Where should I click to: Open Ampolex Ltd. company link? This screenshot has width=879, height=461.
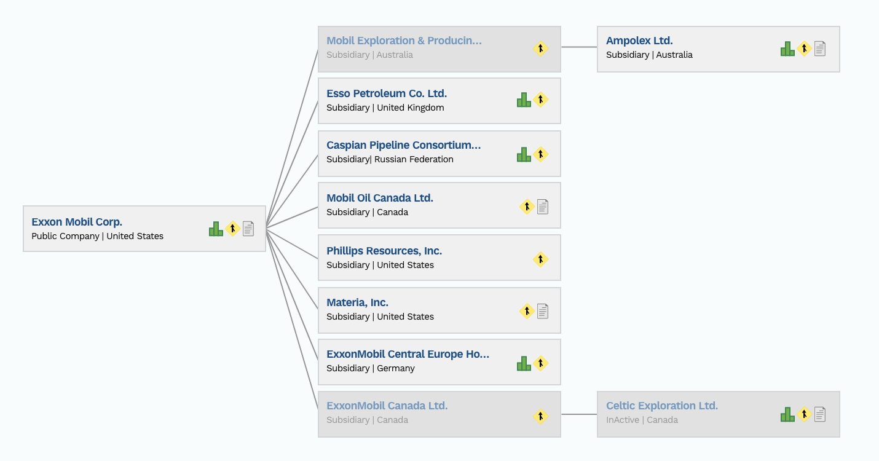tap(639, 41)
